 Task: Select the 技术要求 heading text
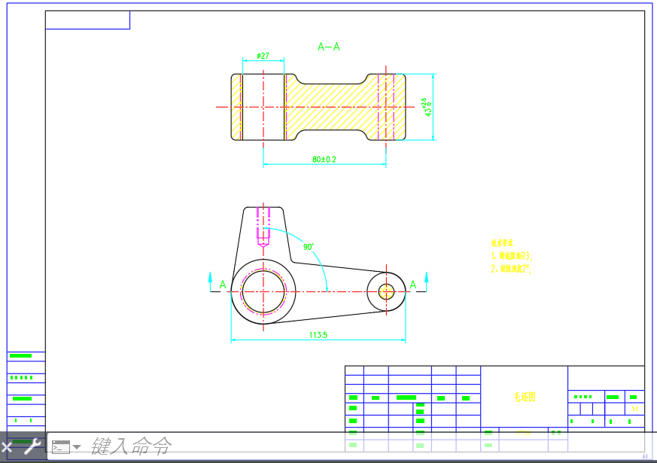[x=502, y=243]
